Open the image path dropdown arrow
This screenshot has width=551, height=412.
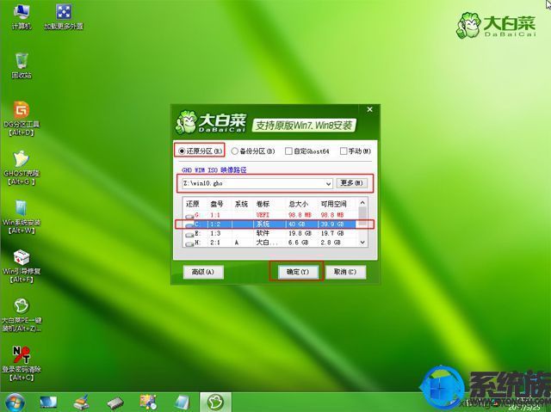pyautogui.click(x=328, y=183)
